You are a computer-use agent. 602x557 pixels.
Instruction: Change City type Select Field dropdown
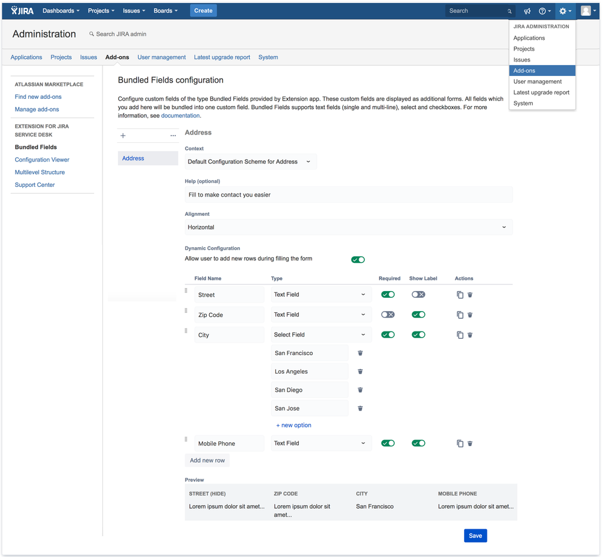tap(320, 335)
